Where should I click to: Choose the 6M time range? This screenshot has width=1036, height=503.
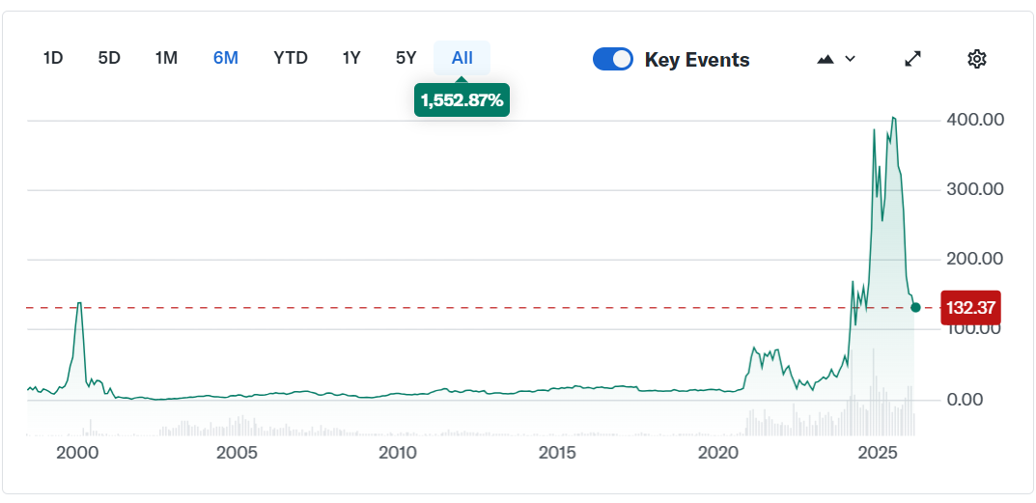click(226, 58)
